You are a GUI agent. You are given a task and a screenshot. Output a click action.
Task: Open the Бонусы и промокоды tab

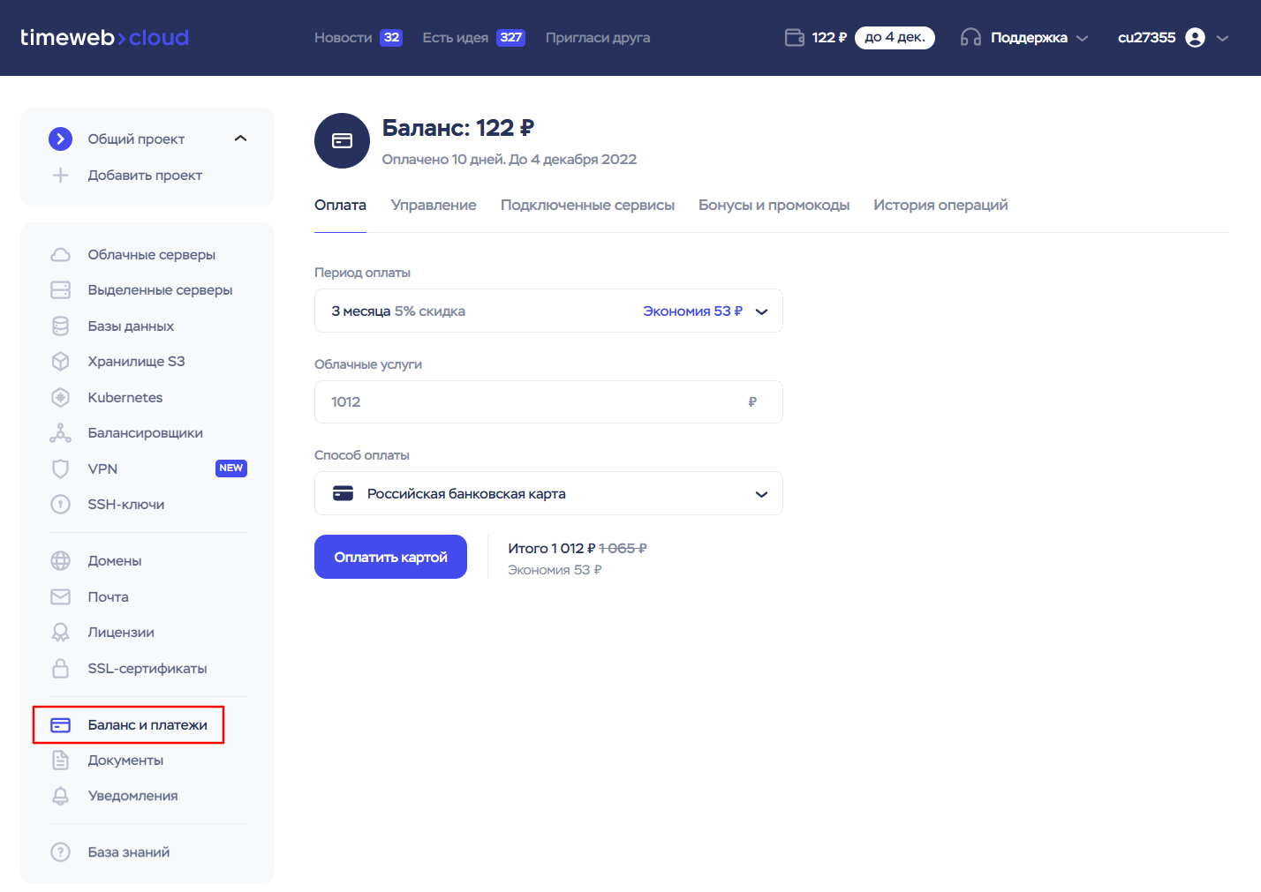coord(774,205)
